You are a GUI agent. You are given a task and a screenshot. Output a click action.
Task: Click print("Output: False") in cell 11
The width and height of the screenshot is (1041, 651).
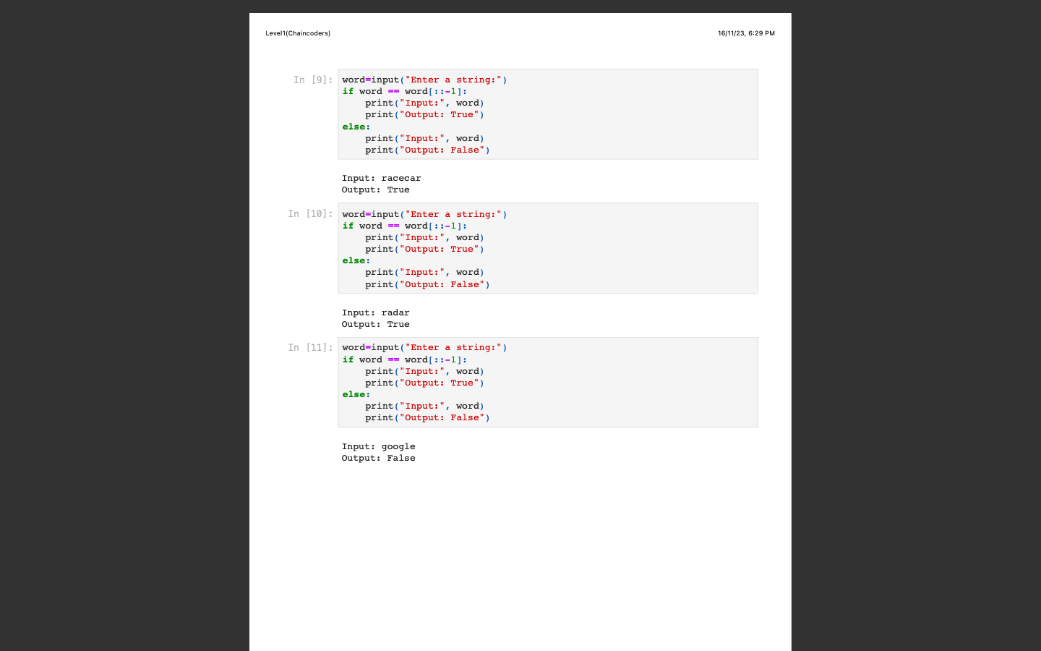(427, 417)
